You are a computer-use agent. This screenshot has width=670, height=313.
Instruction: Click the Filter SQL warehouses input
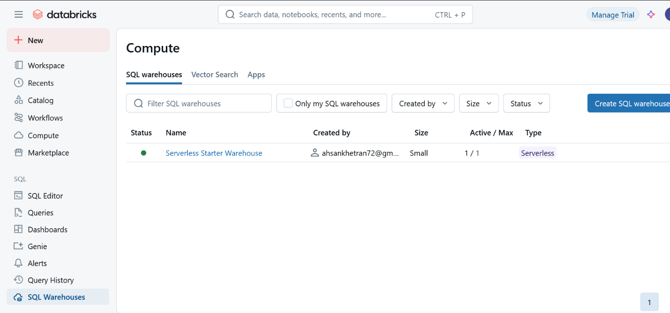(x=199, y=104)
